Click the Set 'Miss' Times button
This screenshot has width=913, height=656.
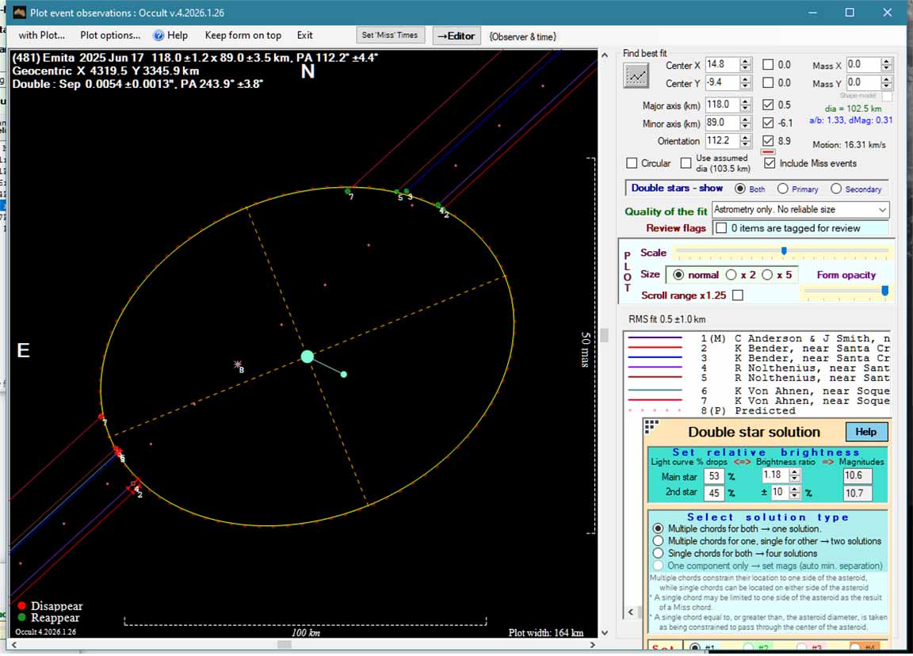tap(389, 36)
